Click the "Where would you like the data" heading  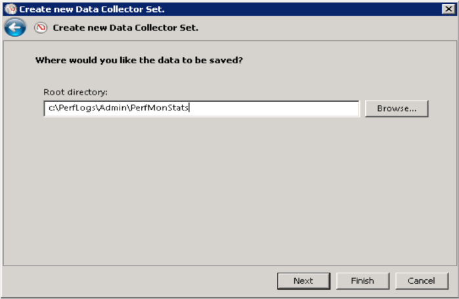tap(139, 60)
